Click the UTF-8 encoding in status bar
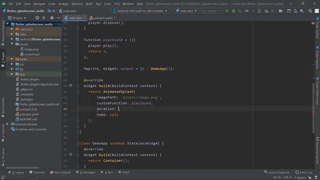The image size is (320, 180). coord(287,177)
